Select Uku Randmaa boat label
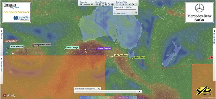216x99 pixels. [121, 55]
